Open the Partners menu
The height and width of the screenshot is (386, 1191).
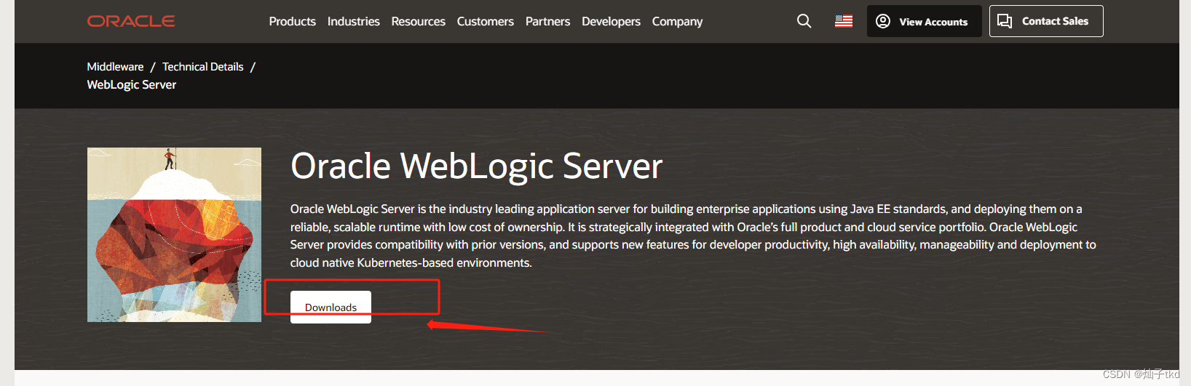[x=547, y=21]
